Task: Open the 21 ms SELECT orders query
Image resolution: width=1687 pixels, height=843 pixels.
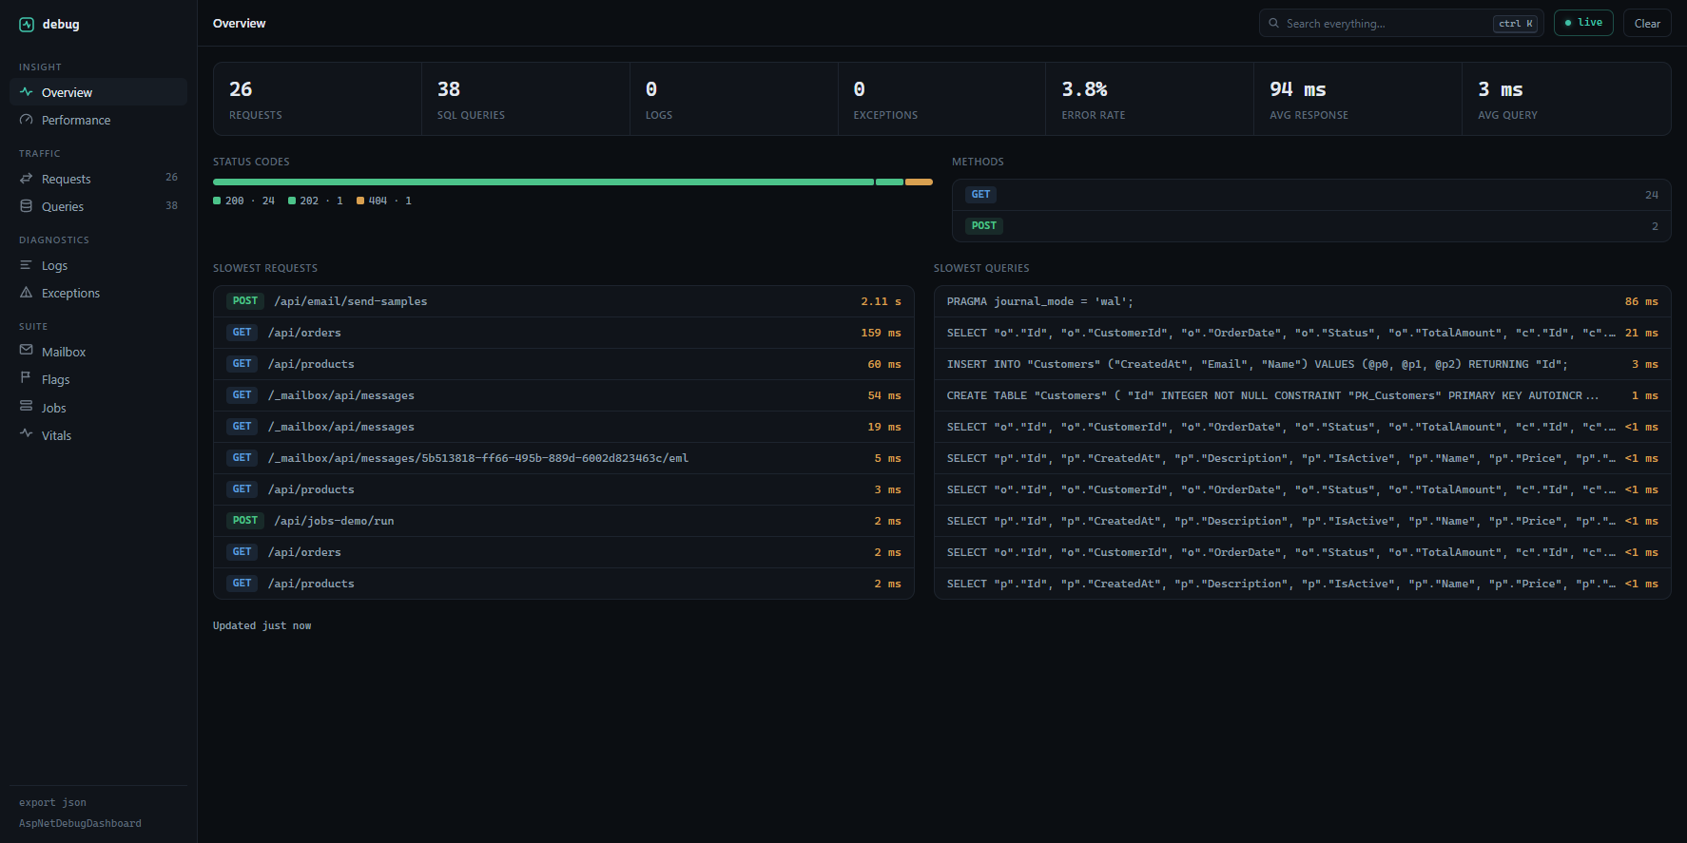Action: point(1302,333)
